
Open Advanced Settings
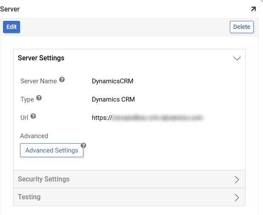point(51,150)
